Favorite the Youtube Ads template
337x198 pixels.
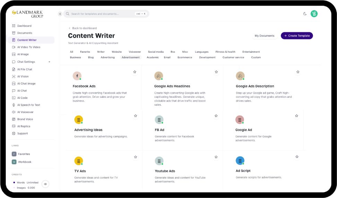pyautogui.click(x=216, y=157)
